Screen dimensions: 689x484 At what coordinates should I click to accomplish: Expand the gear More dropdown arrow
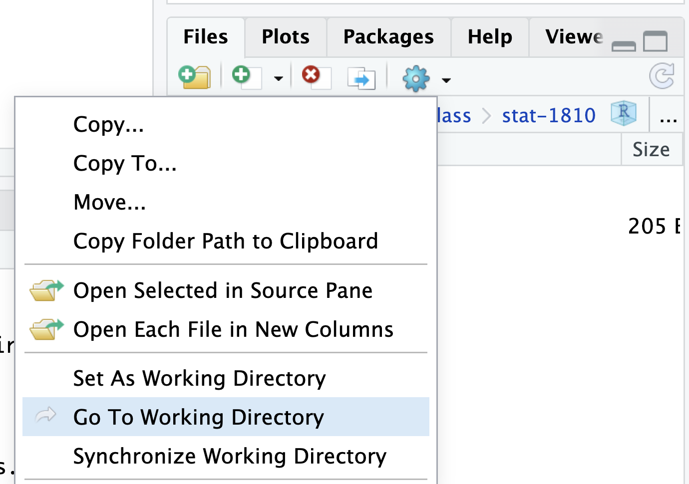pyautogui.click(x=446, y=80)
